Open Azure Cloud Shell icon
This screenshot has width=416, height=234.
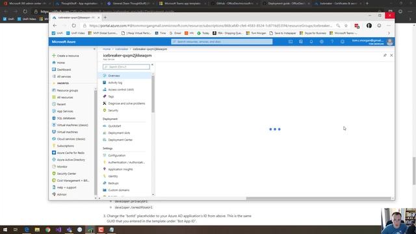[291, 42]
